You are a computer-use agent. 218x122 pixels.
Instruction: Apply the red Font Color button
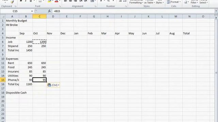tap(56, 1)
